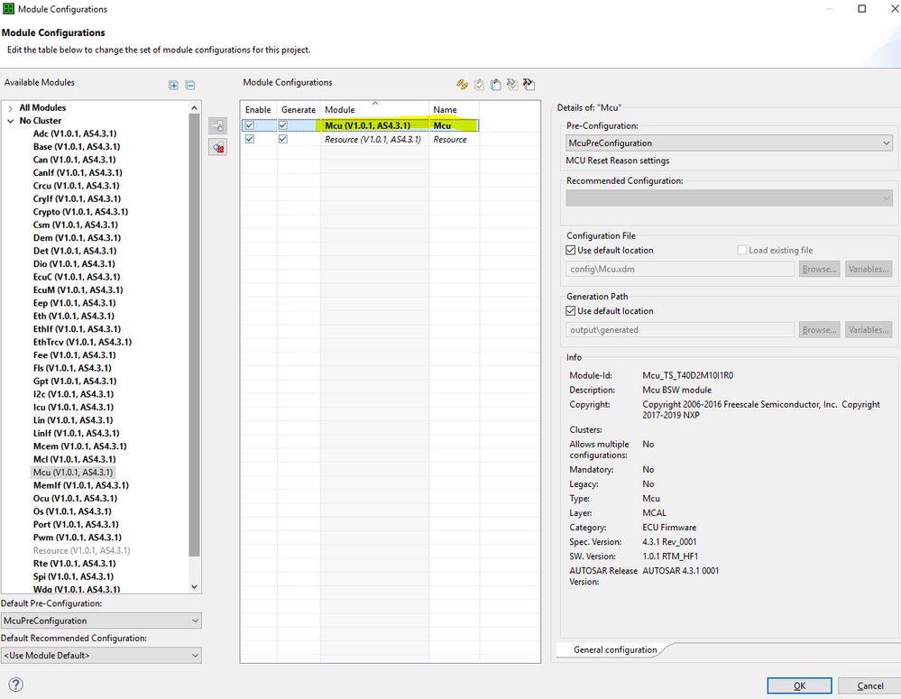The image size is (901, 699).
Task: Select Pwm (V1.0.1, AS4.3.1) module
Action: pos(78,538)
